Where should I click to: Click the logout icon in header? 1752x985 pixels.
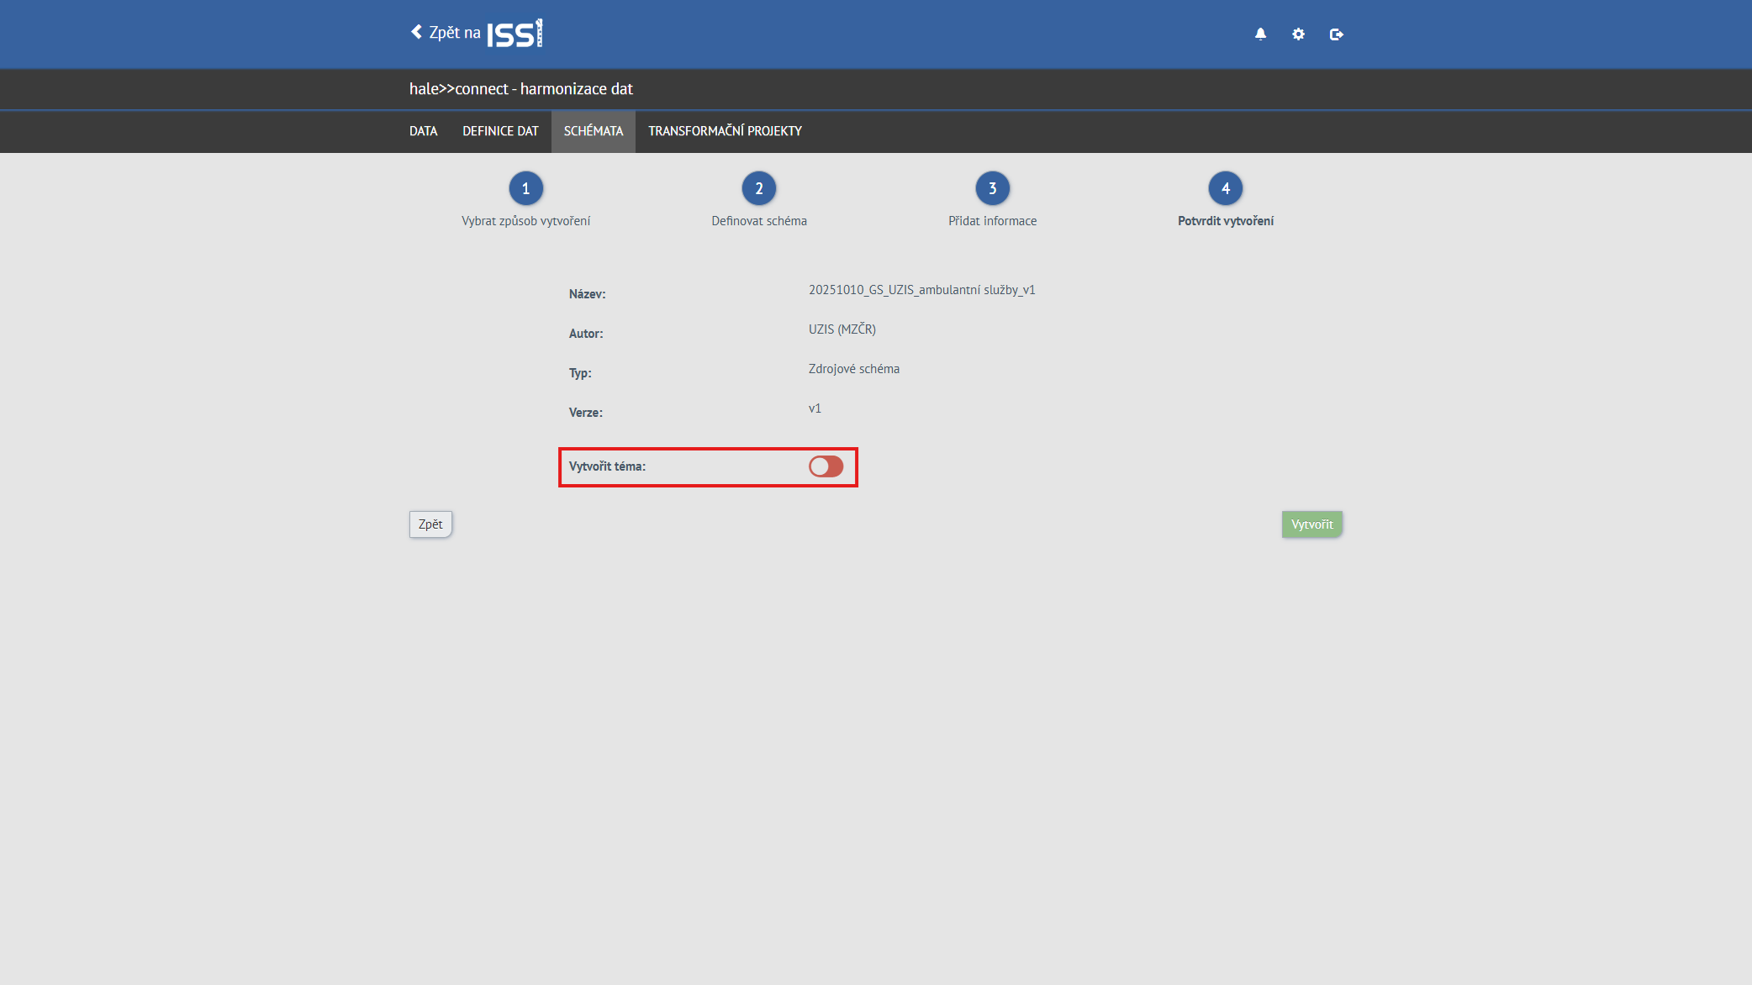1336,34
